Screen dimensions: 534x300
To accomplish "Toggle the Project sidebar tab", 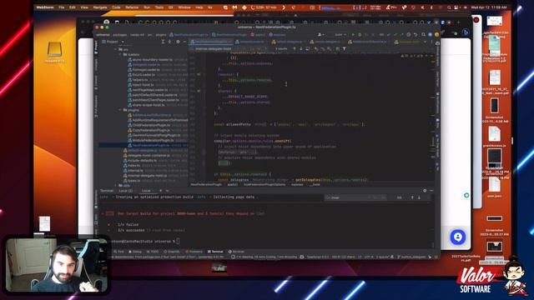I will [96, 47].
